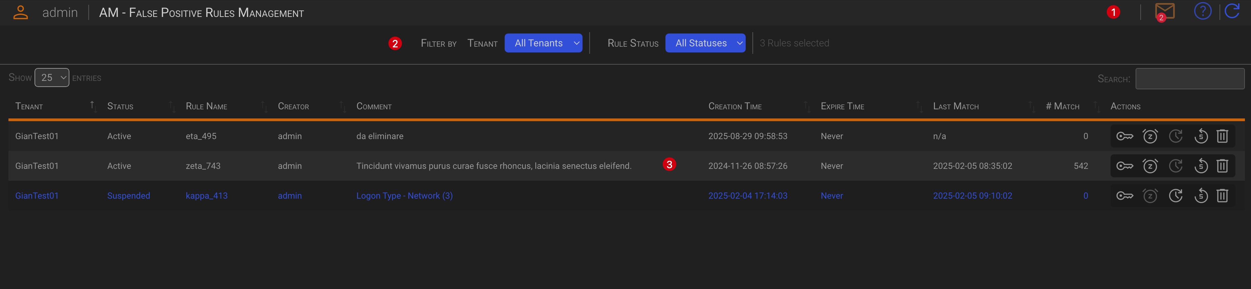1251x289 pixels.
Task: Open the mail notifications envelope icon
Action: click(x=1164, y=12)
